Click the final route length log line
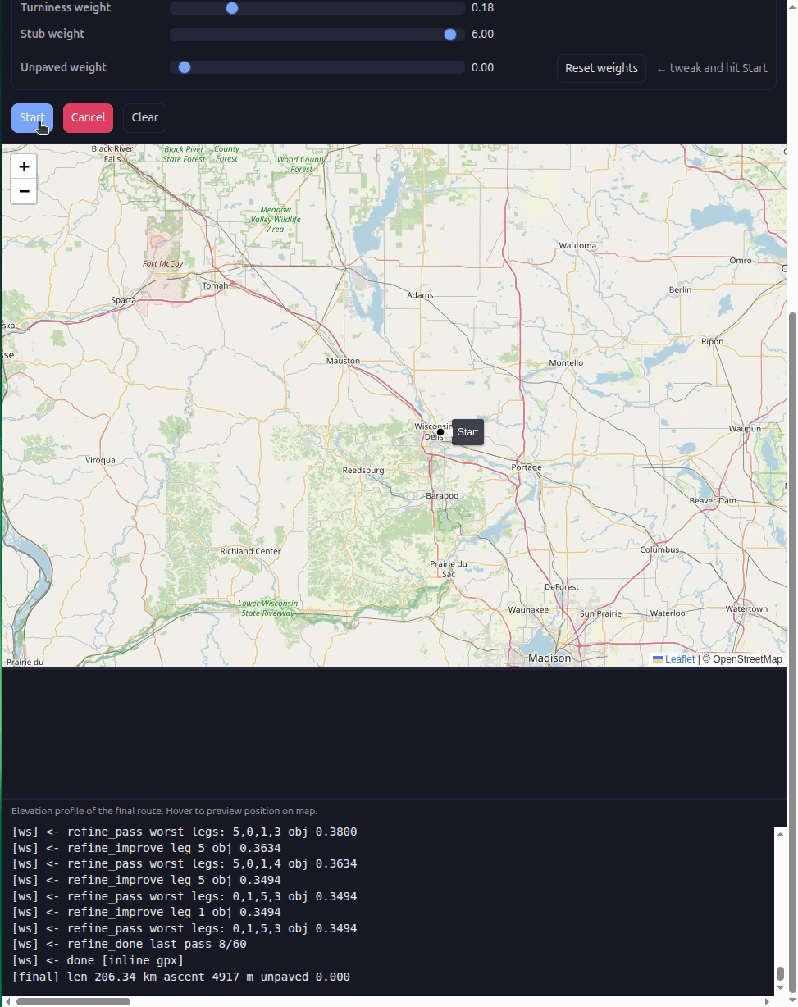 (x=180, y=977)
